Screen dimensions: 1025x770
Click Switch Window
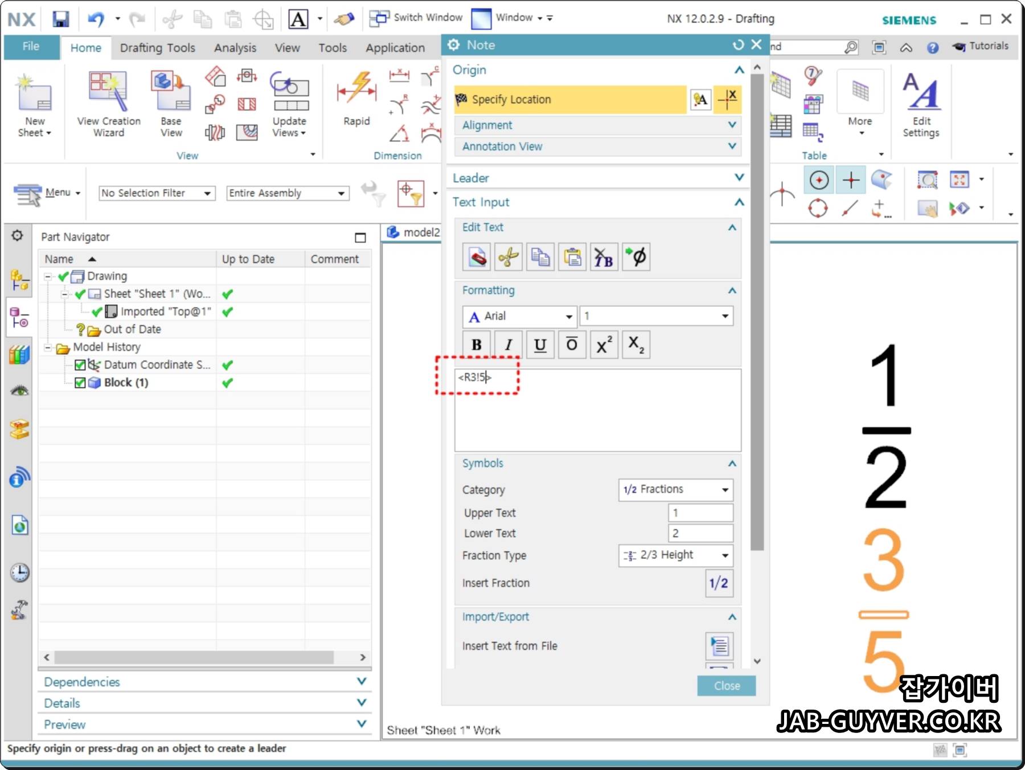click(416, 18)
